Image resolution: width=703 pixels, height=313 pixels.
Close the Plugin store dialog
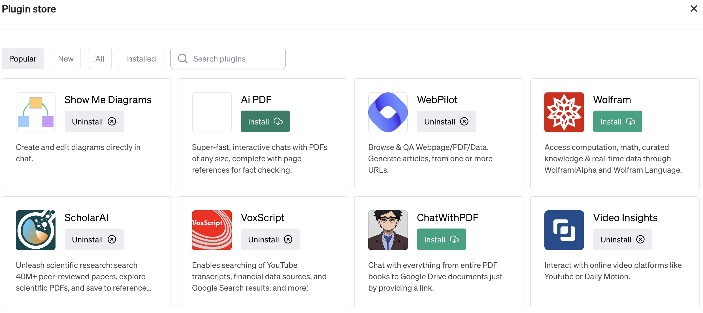click(x=694, y=9)
